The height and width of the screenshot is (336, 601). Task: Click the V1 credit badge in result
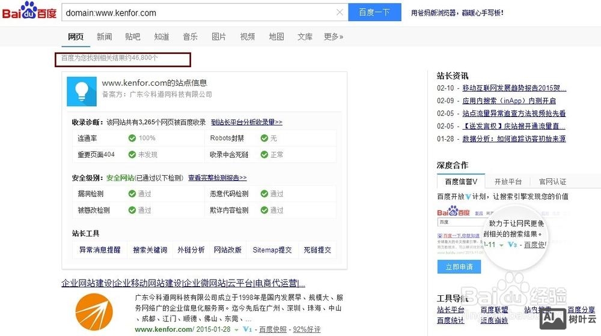click(x=247, y=329)
